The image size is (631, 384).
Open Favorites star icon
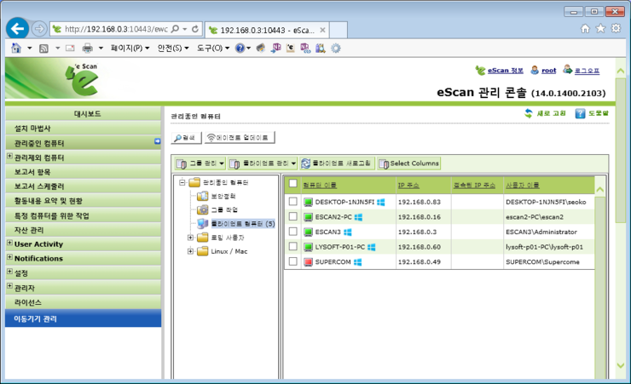[600, 28]
